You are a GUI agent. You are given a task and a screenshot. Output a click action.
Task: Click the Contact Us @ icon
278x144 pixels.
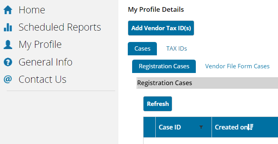pyautogui.click(x=8, y=79)
